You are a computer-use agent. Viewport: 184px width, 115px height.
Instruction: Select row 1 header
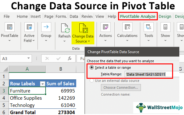click(4, 76)
